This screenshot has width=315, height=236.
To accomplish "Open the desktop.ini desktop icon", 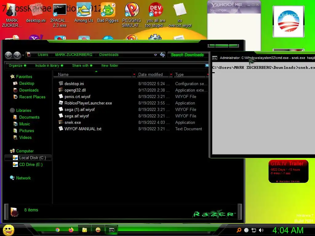I will click(x=36, y=13).
